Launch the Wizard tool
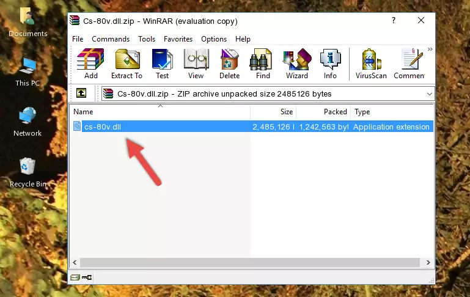Viewport: 470px width, 297px height. [297, 64]
